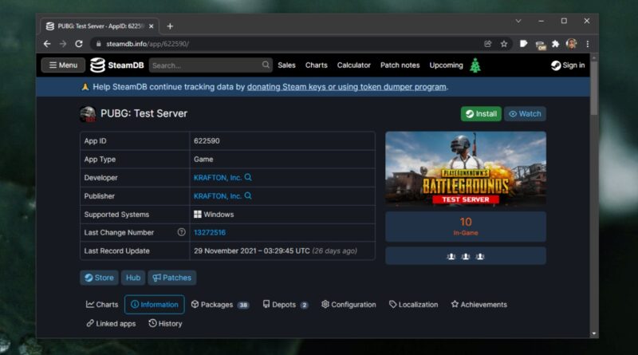Go back to previous page
Screen dimensions: 638x355
click(47, 44)
